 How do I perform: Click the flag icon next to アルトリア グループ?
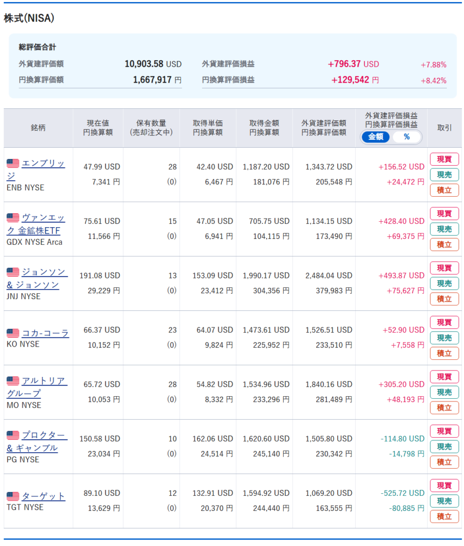pos(13,381)
